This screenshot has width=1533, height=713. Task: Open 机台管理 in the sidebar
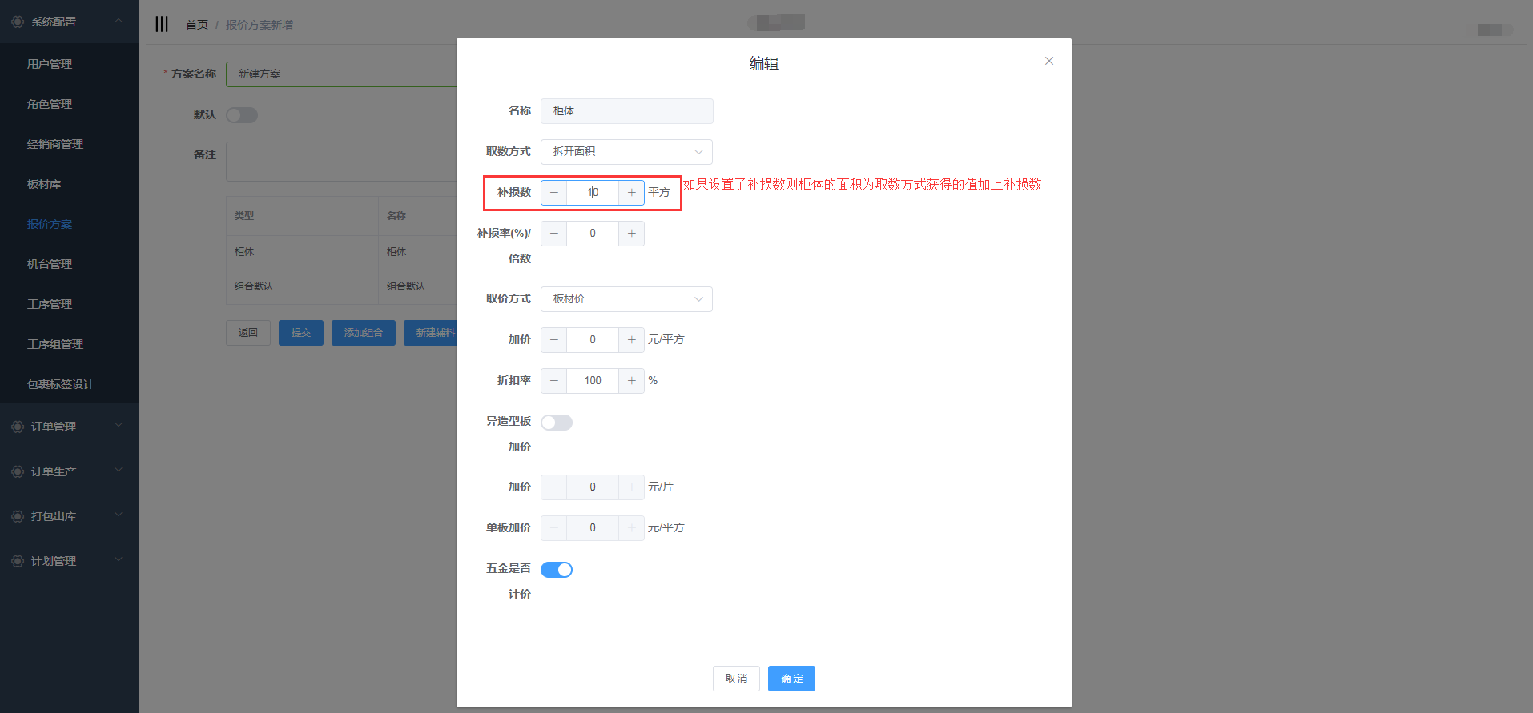point(50,264)
